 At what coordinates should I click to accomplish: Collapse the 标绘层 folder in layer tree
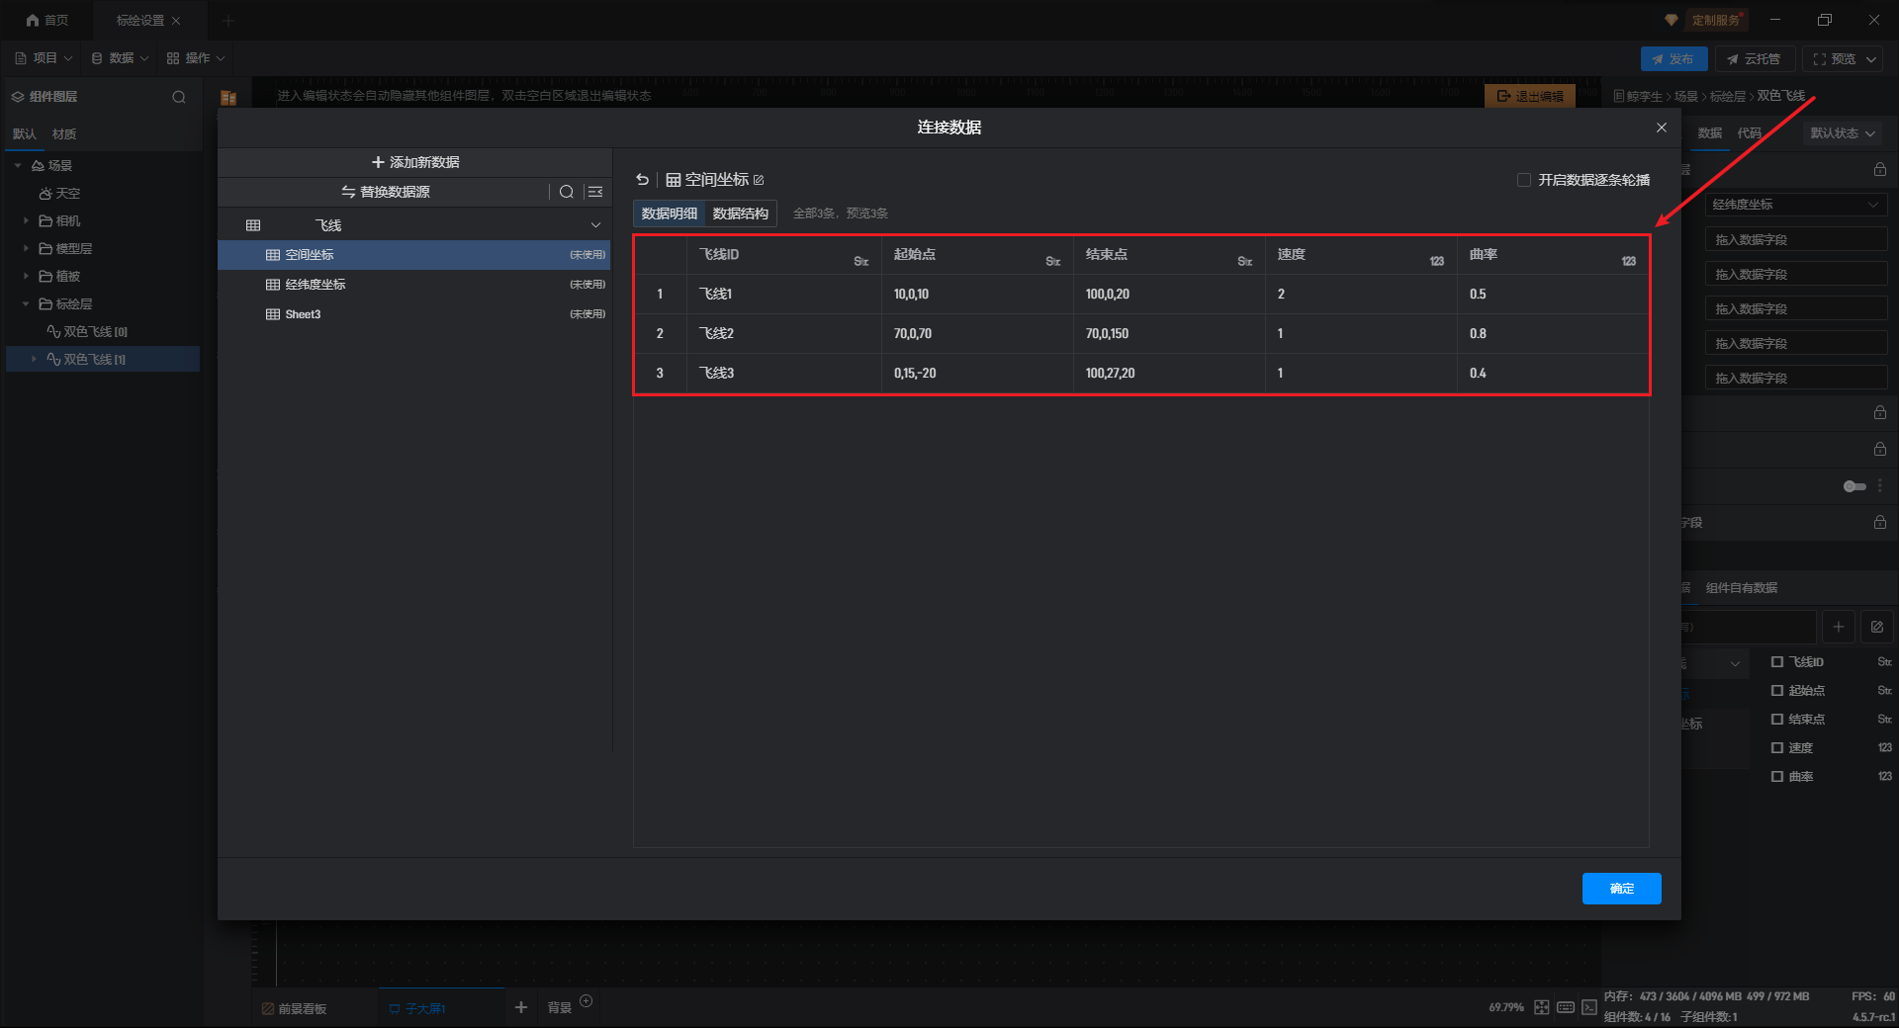(x=26, y=304)
